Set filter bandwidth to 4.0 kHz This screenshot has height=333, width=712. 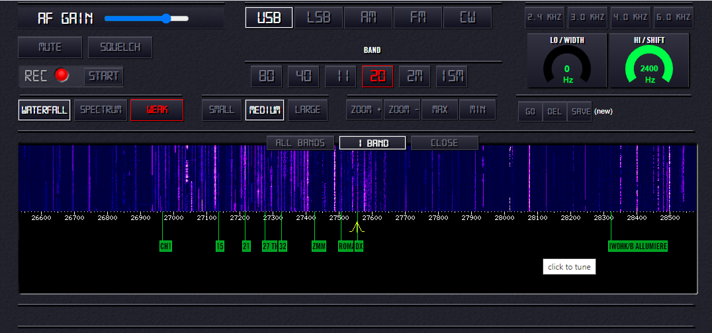(x=630, y=18)
